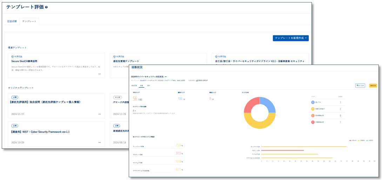Select 評価 tab in 回答状況 window
Image resolution: width=382 pixels, height=180 pixels.
pos(141,86)
